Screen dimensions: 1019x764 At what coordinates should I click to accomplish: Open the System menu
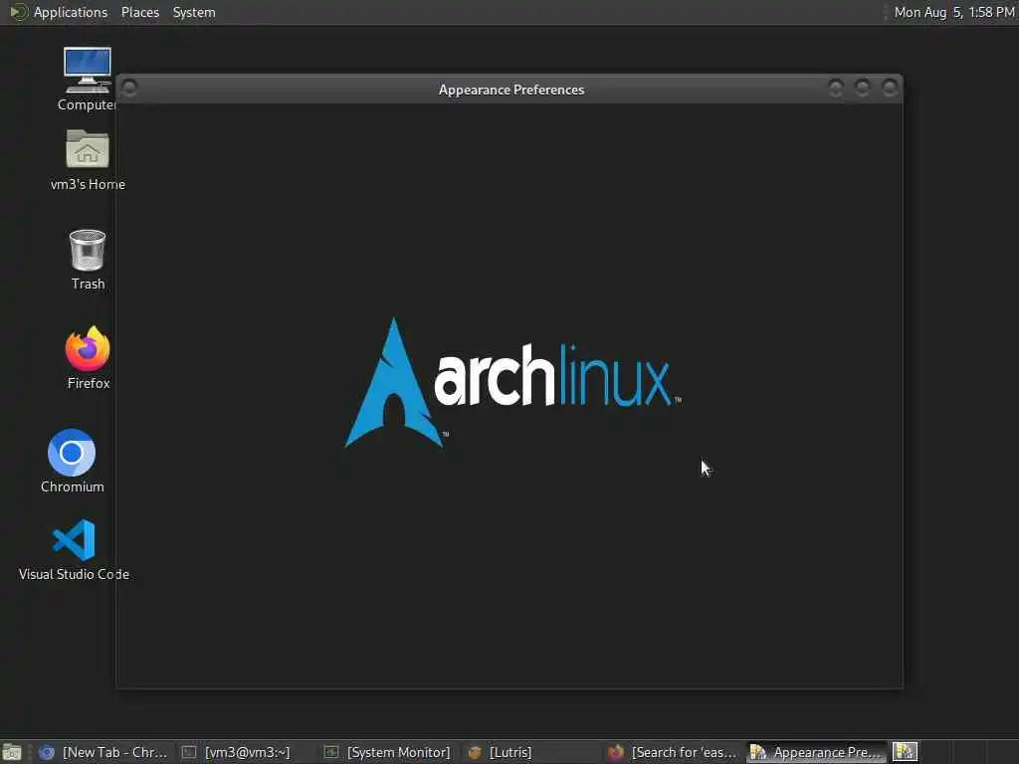pyautogui.click(x=194, y=12)
